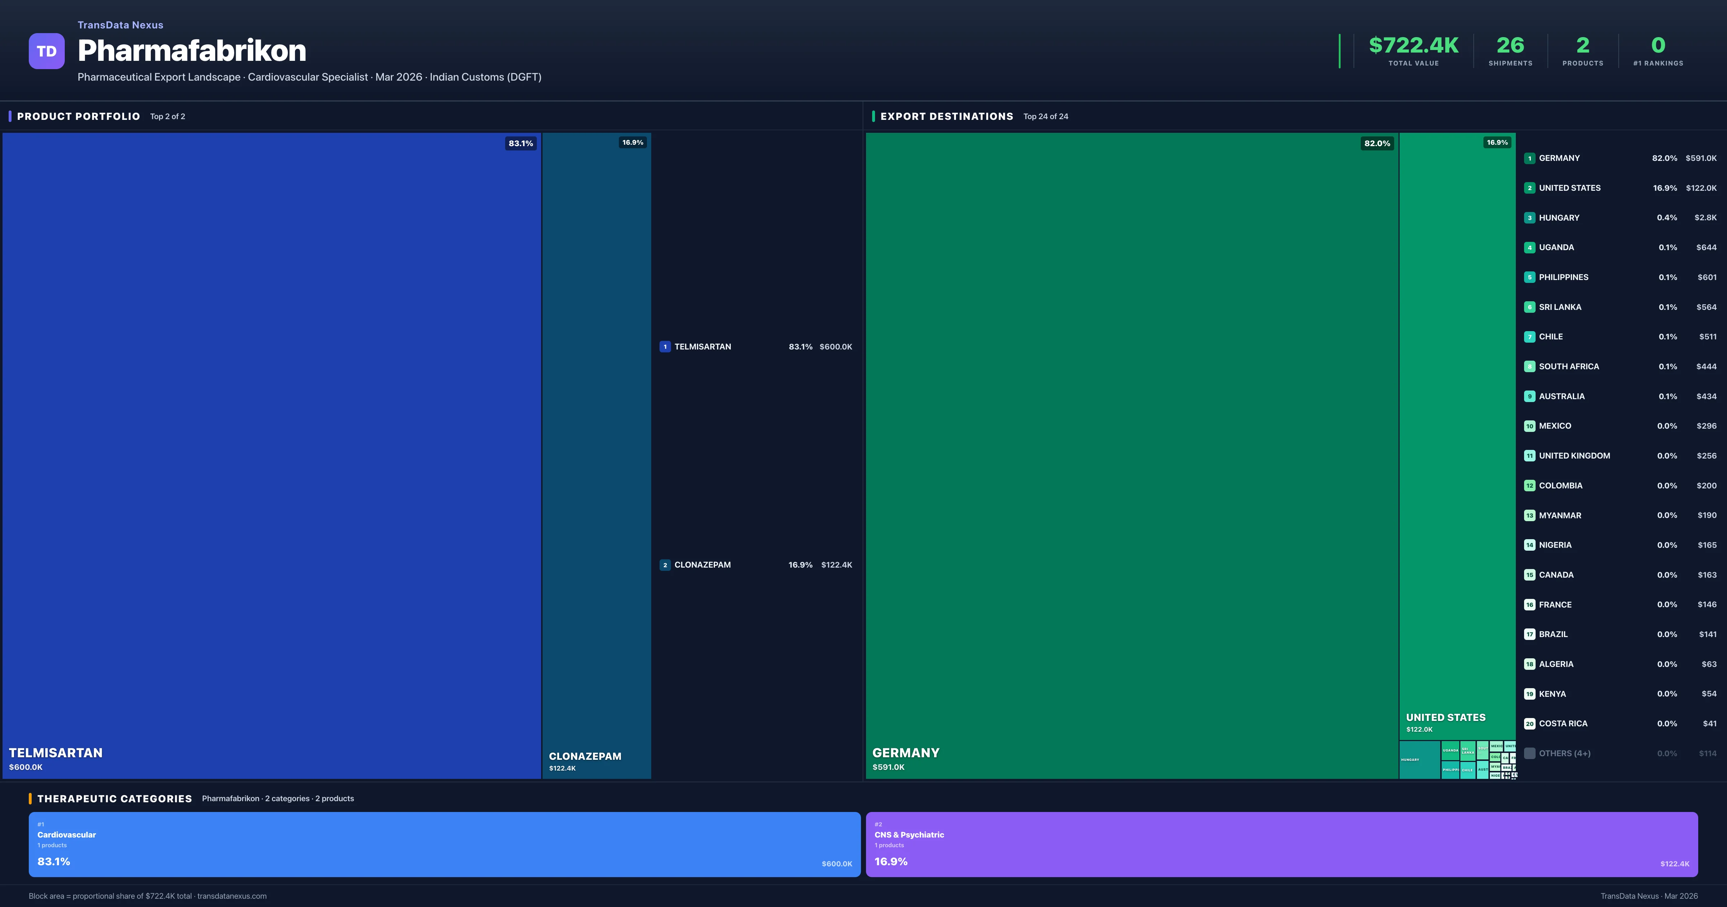The height and width of the screenshot is (907, 1727).
Task: Click Clonazepam rank 2 badge in legend
Action: pos(665,565)
